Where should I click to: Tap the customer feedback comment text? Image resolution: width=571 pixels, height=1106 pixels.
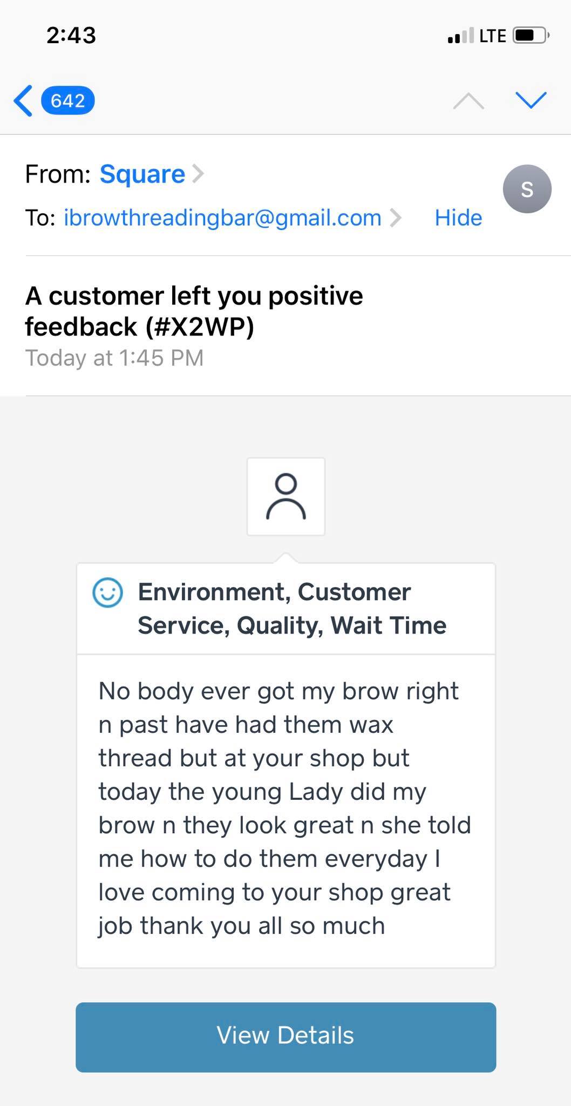pyautogui.click(x=285, y=808)
